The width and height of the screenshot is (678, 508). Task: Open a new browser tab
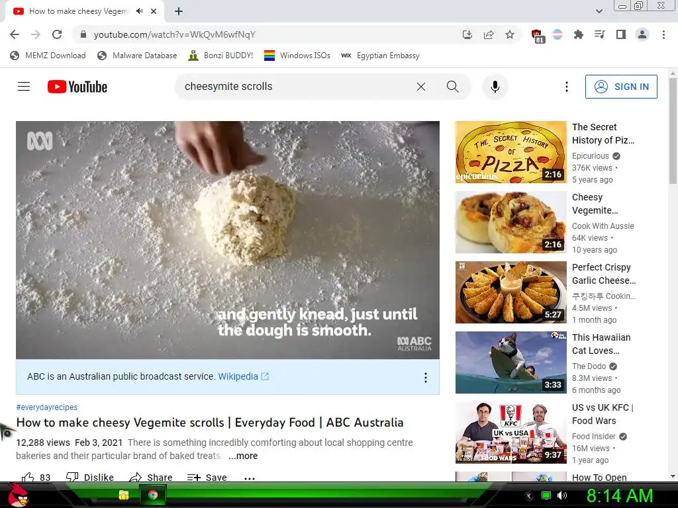point(179,11)
